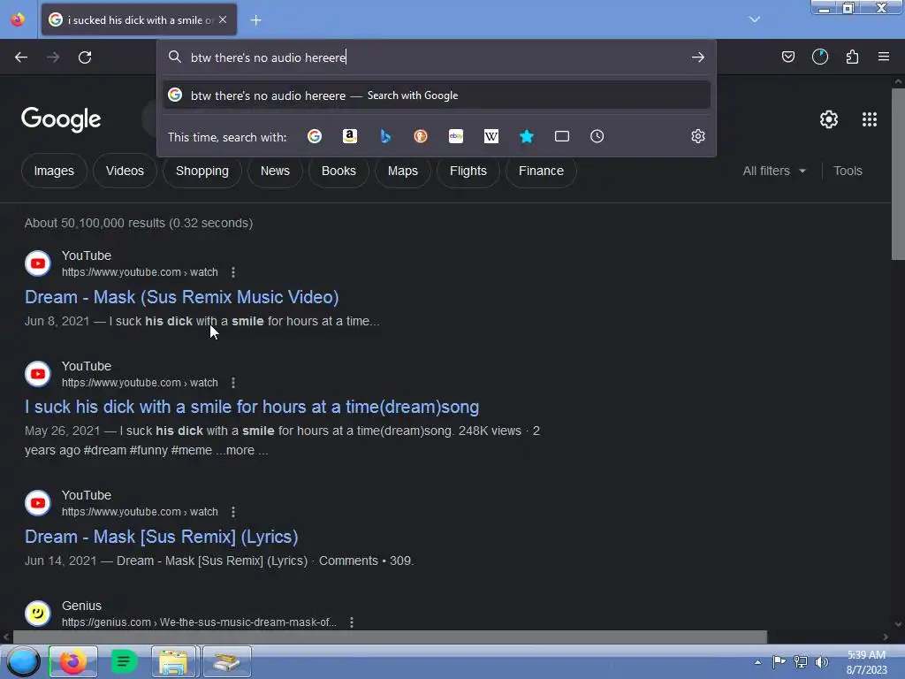Open Google quick settings gear

click(829, 119)
